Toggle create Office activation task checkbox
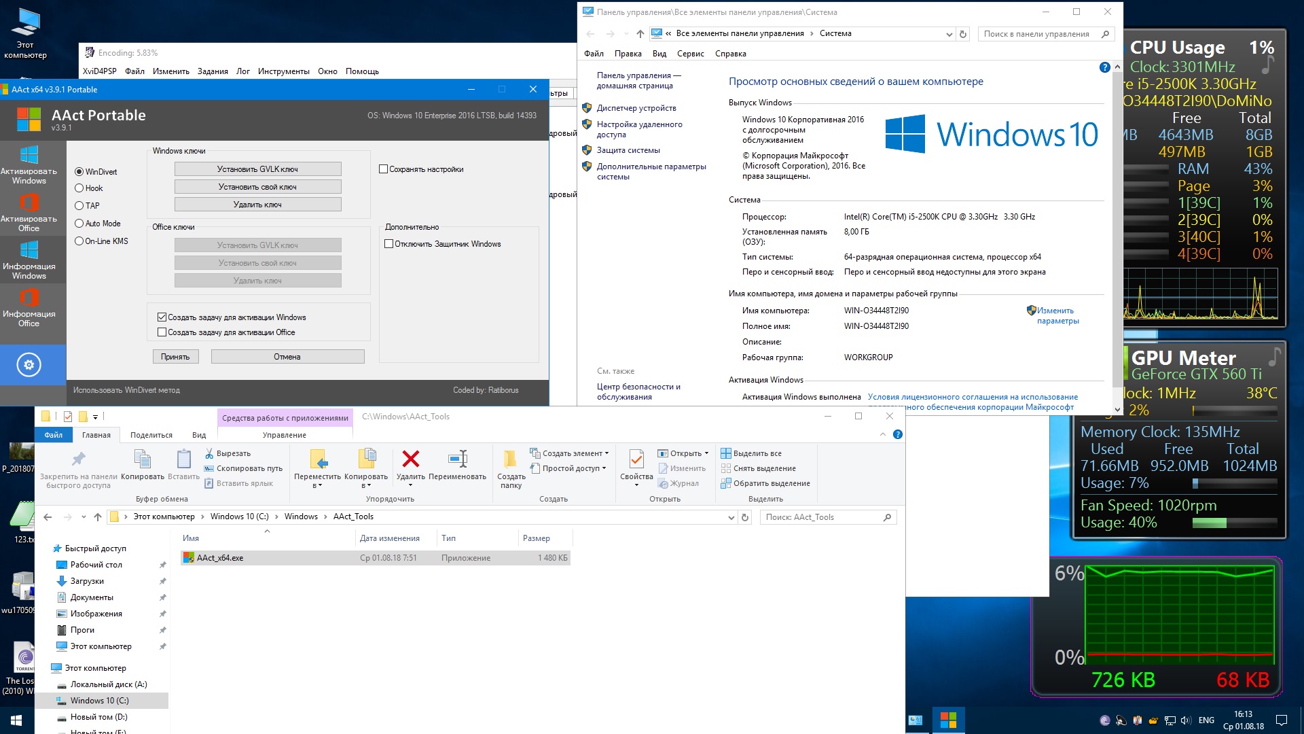The height and width of the screenshot is (734, 1304). (162, 332)
